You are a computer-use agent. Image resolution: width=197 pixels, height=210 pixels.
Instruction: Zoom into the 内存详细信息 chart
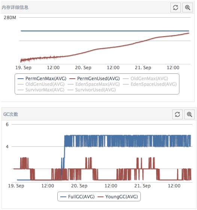pos(188,8)
